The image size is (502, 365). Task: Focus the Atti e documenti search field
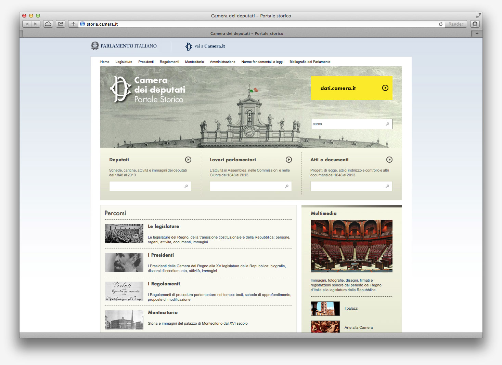pyautogui.click(x=351, y=186)
